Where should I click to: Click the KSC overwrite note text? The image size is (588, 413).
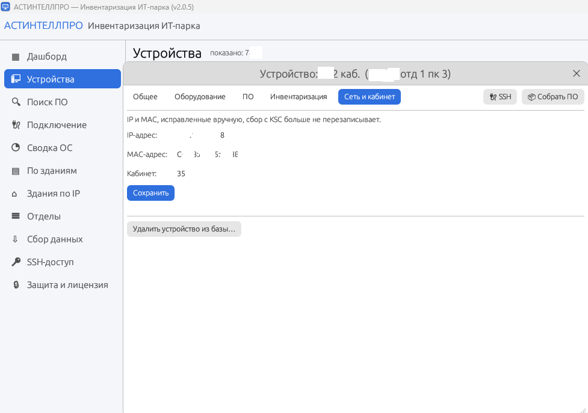(254, 120)
